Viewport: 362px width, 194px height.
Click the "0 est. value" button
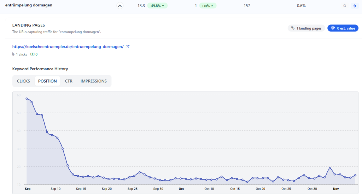pos(343,28)
